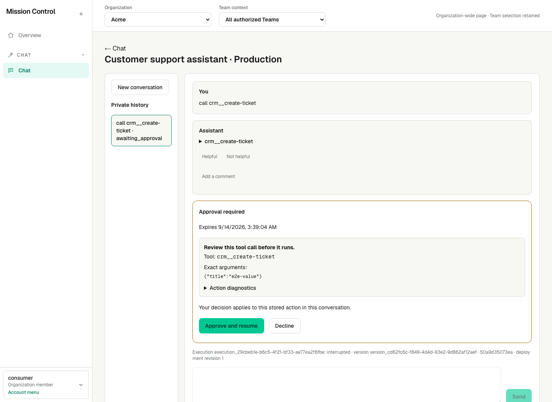Click the Chat message bubble icon

(x=11, y=70)
